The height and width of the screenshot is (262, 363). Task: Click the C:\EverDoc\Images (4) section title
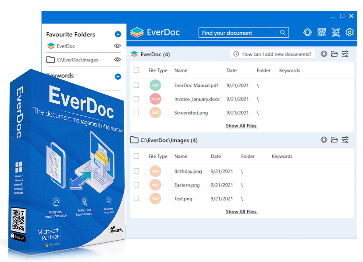169,140
